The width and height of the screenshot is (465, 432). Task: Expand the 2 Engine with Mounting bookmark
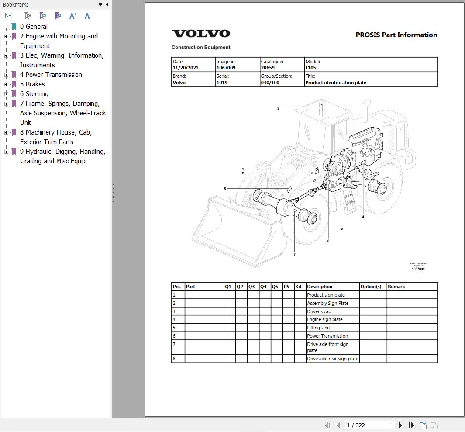[6, 36]
